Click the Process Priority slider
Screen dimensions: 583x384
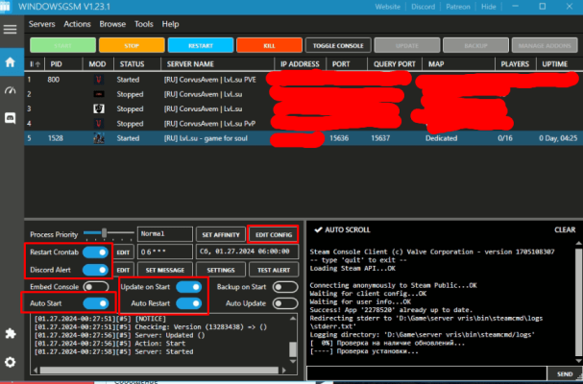tap(109, 234)
